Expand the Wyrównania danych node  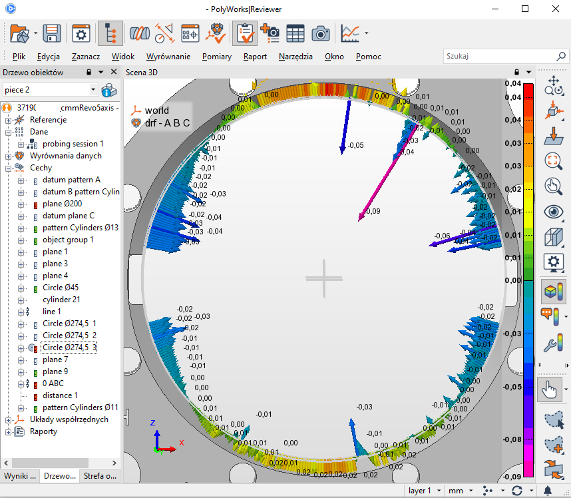click(8, 156)
